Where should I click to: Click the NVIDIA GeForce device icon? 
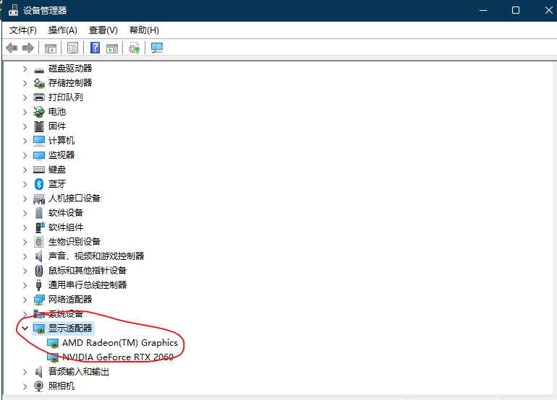coord(53,357)
